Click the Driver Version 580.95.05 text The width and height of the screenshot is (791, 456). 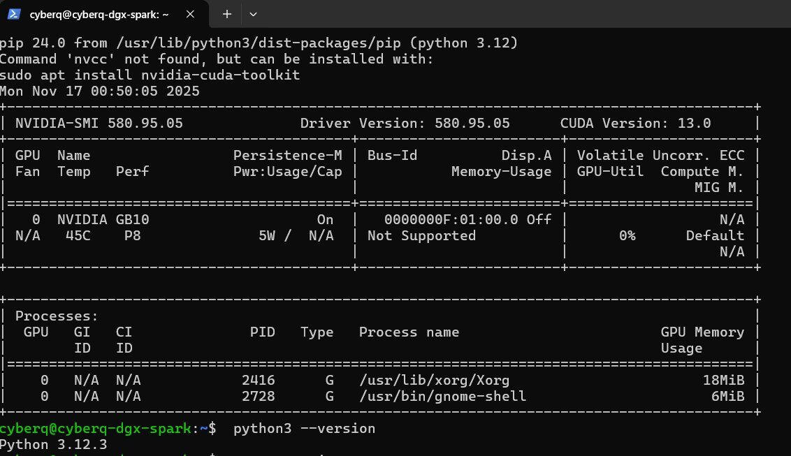[405, 123]
